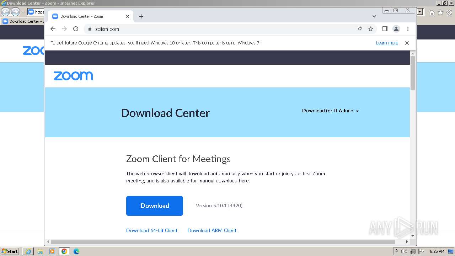This screenshot has height=256, width=455.
Task: Open Chrome's side panel
Action: point(385,29)
